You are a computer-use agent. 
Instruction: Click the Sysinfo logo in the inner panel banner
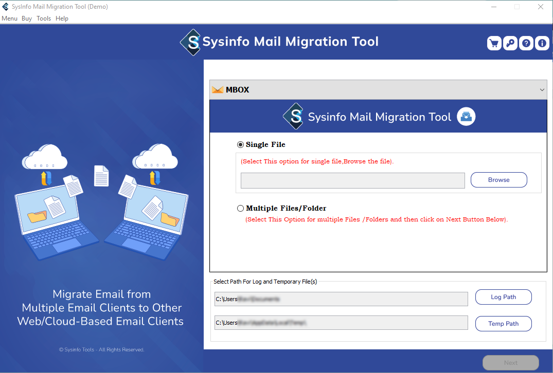(x=293, y=116)
